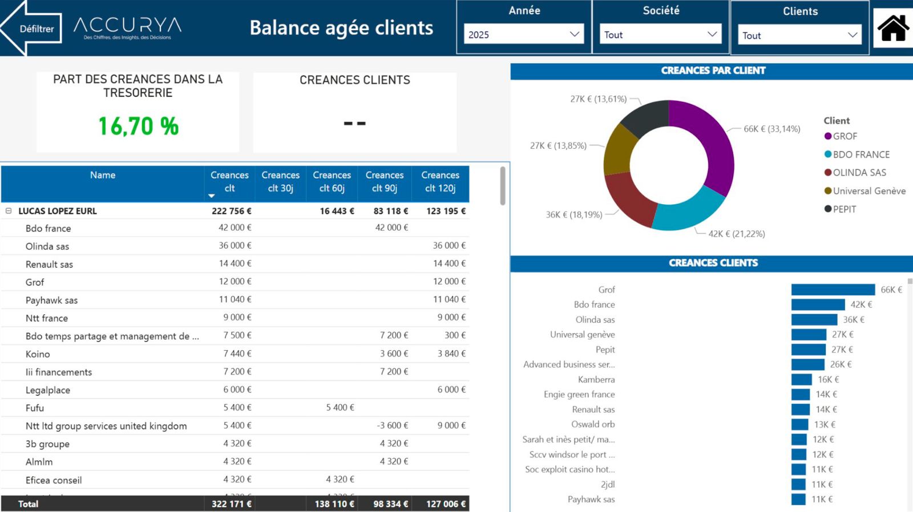913x512 pixels.
Task: Select the Fufu table row
Action: pyautogui.click(x=235, y=408)
